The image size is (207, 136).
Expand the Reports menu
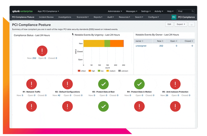pyautogui.click(x=98, y=17)
